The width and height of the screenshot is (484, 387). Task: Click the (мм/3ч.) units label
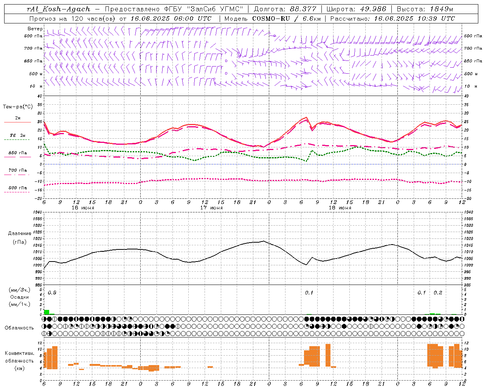point(20,290)
